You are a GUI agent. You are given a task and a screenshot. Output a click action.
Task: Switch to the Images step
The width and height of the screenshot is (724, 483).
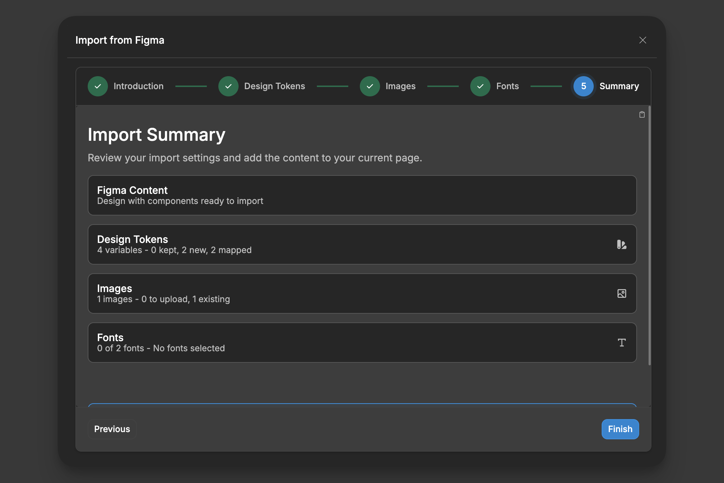click(x=400, y=86)
